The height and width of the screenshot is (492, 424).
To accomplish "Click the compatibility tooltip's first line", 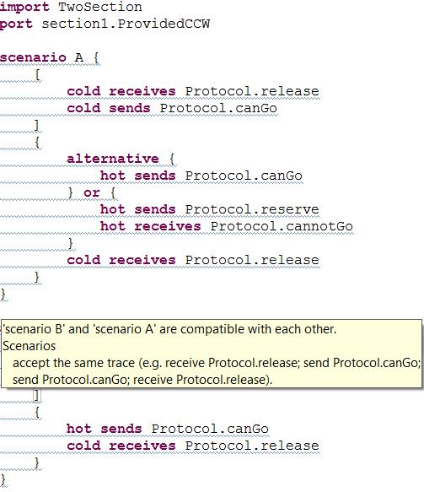I will click(x=169, y=329).
